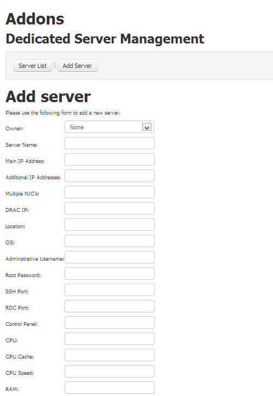Viewport: 273px width, 396px height.
Task: Click into the Main IP Address field
Action: click(x=110, y=160)
